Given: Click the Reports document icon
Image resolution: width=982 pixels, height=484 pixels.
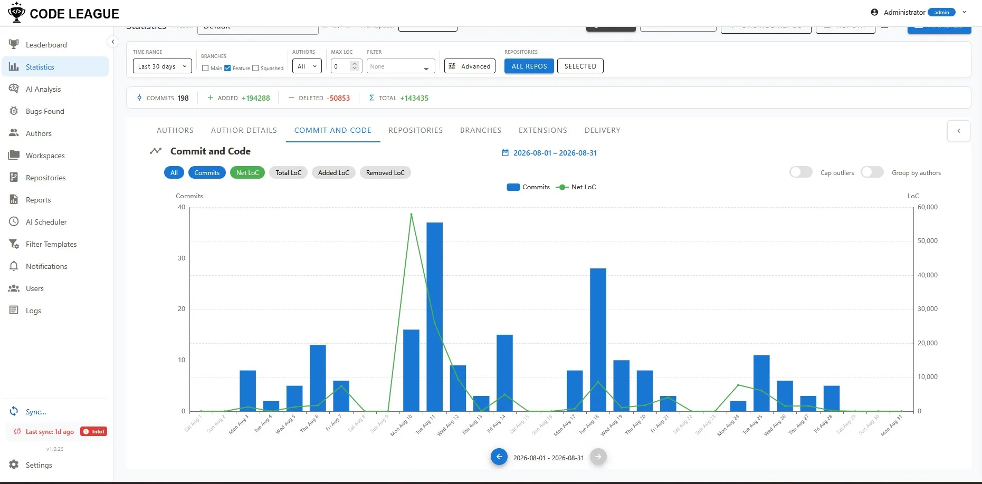Looking at the screenshot, I should click(x=14, y=199).
